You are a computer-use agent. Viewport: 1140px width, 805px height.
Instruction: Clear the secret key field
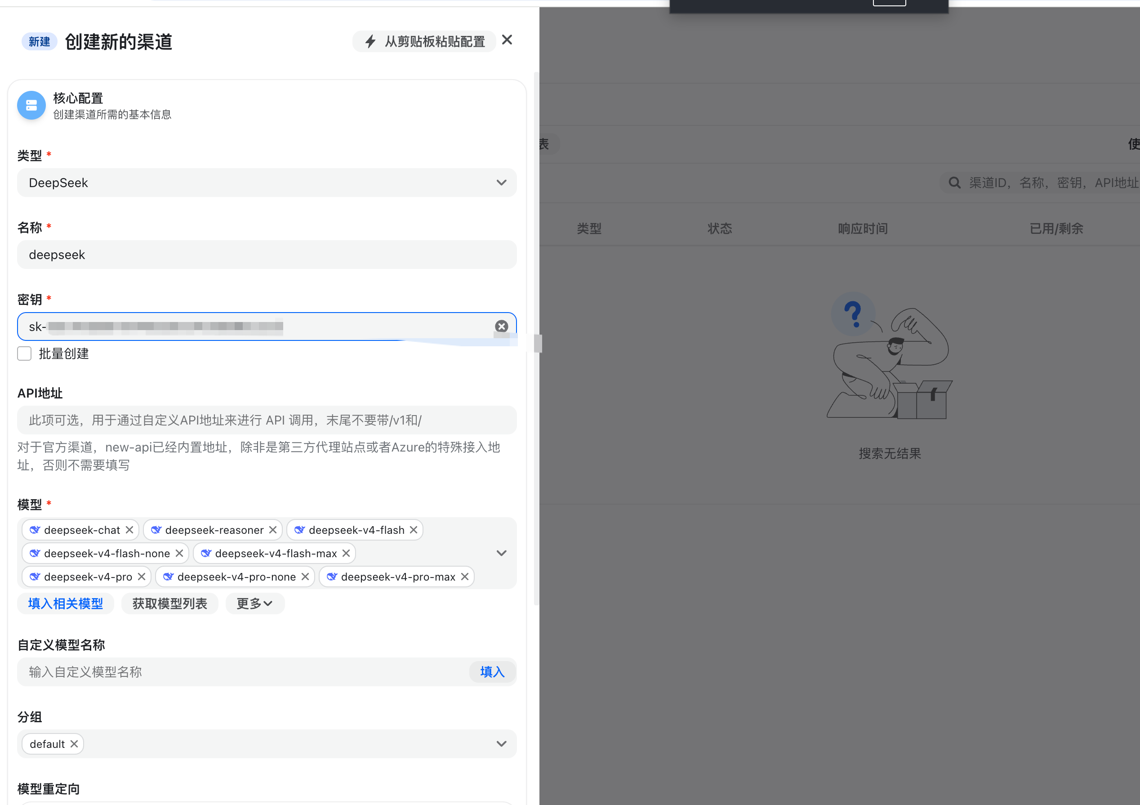pos(502,326)
